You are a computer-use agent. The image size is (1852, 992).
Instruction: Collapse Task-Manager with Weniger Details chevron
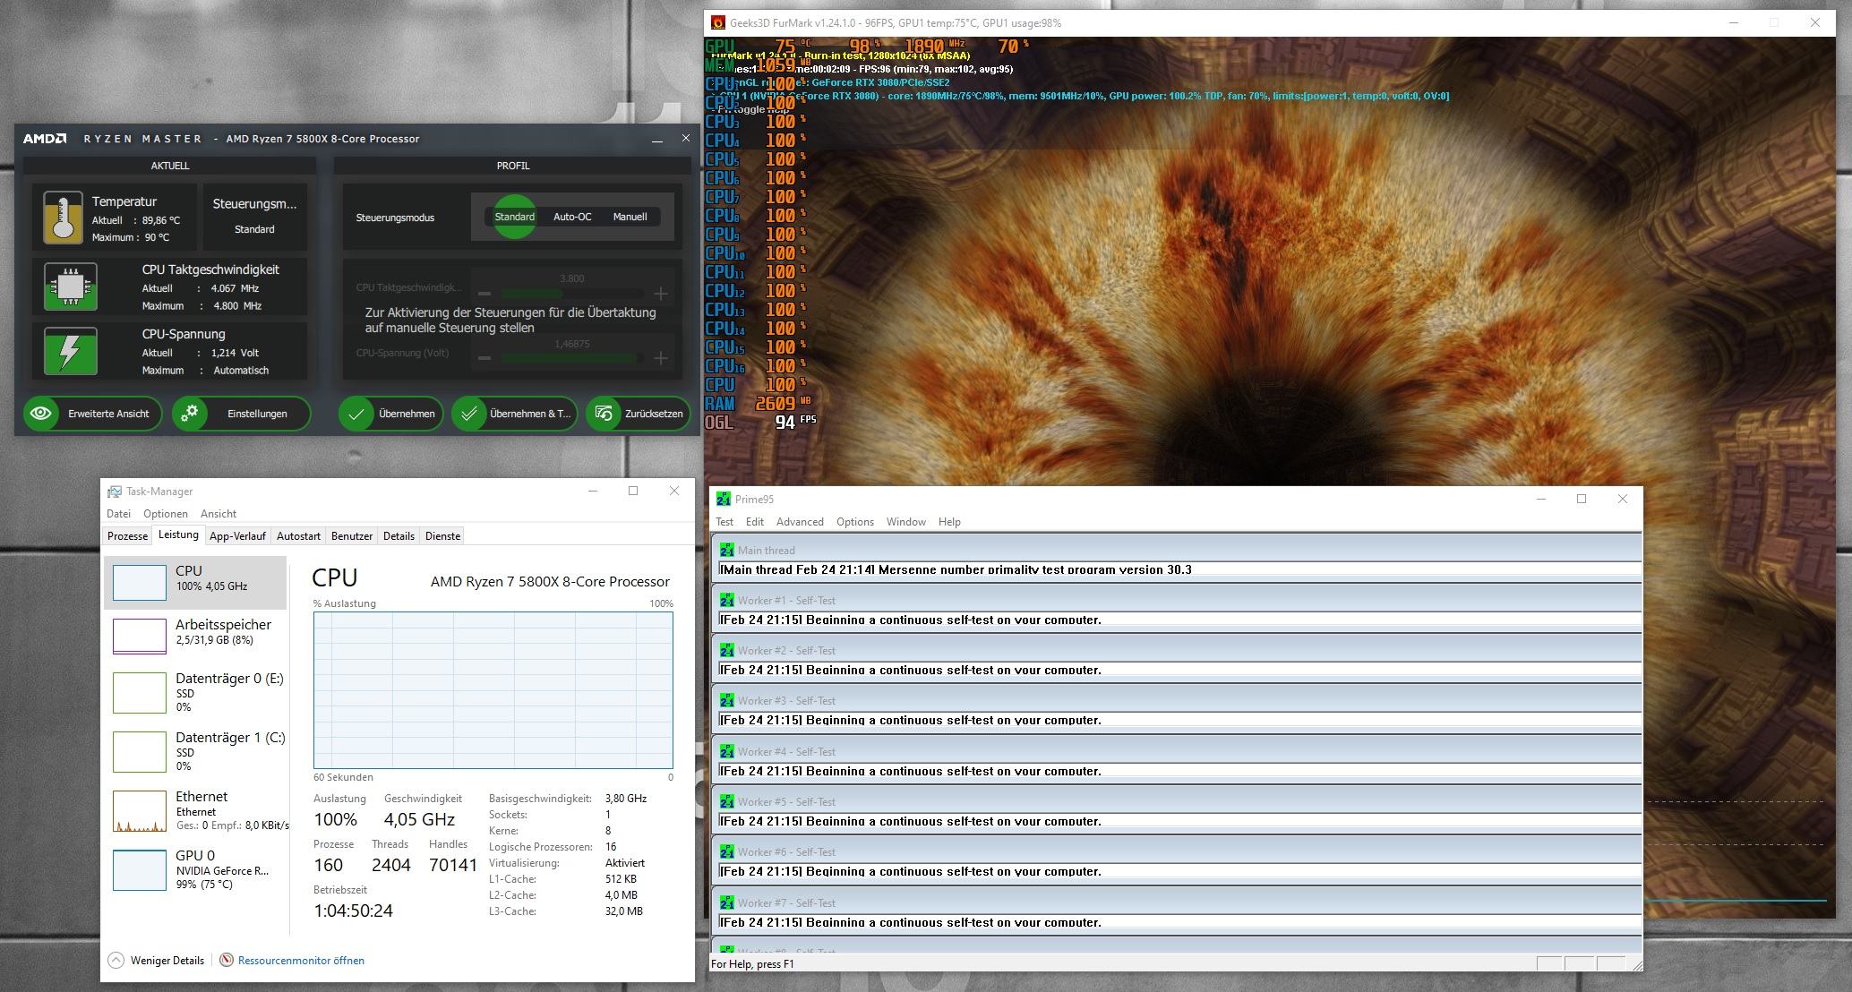click(x=116, y=960)
